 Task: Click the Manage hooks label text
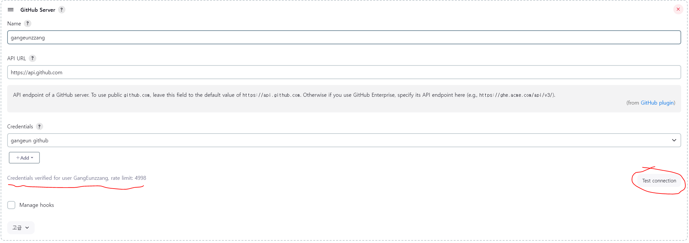[37, 205]
